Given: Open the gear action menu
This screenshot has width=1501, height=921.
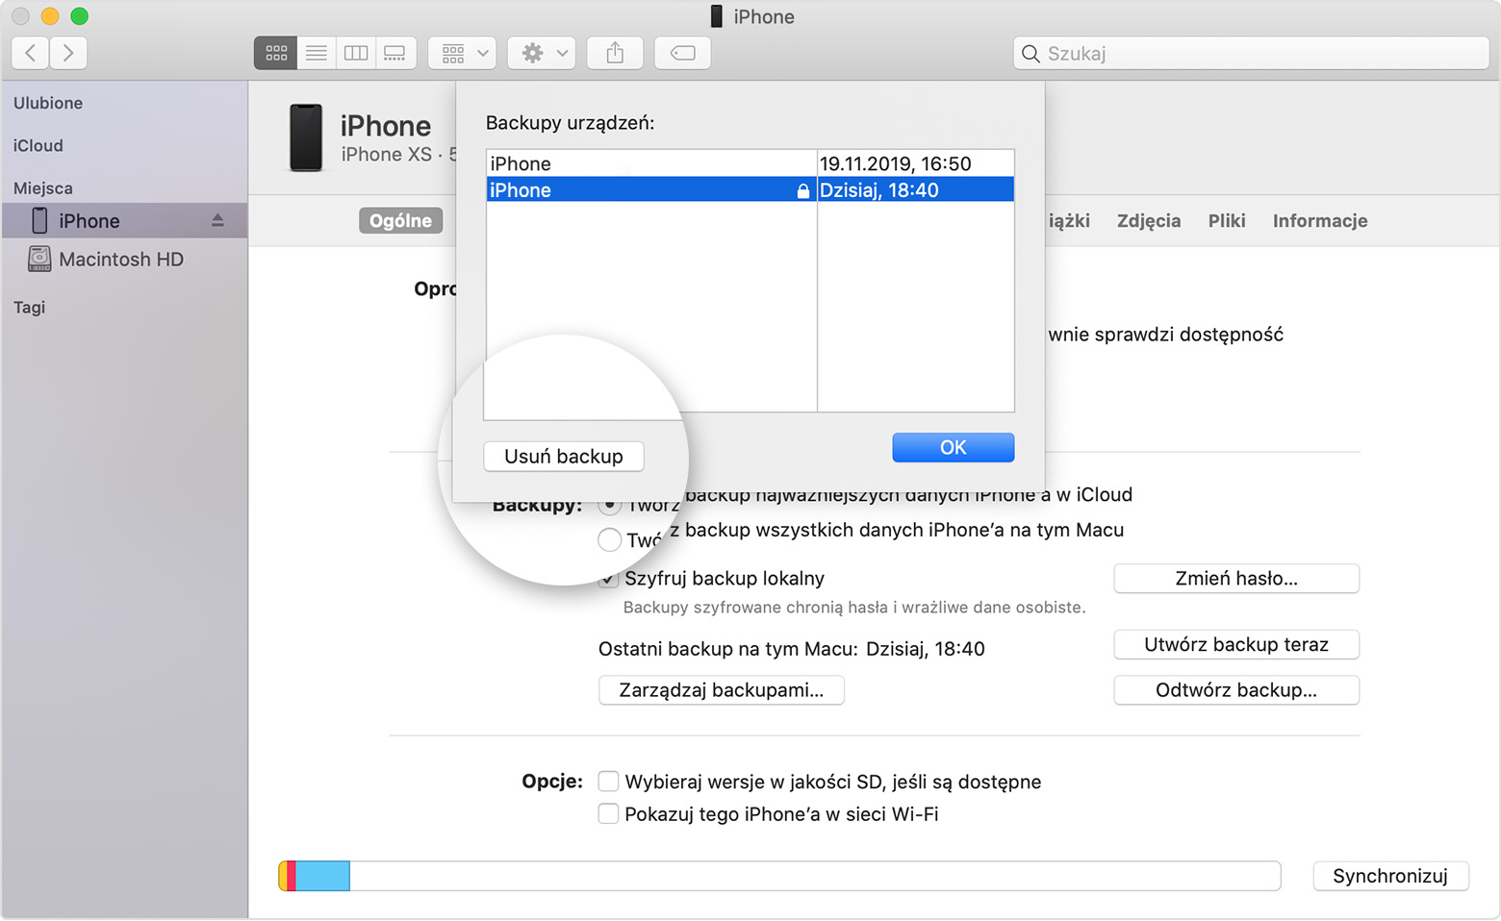Looking at the screenshot, I should point(543,53).
